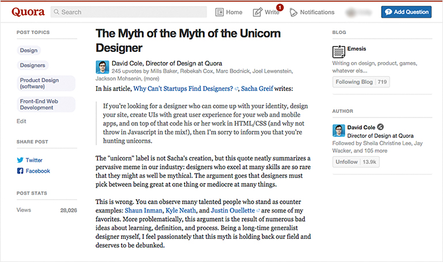Click Edit under post topics
This screenshot has width=443, height=262.
tap(21, 121)
